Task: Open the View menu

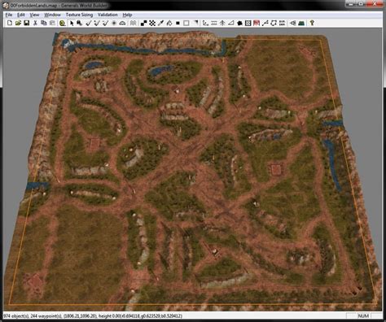Action: pyautogui.click(x=34, y=15)
